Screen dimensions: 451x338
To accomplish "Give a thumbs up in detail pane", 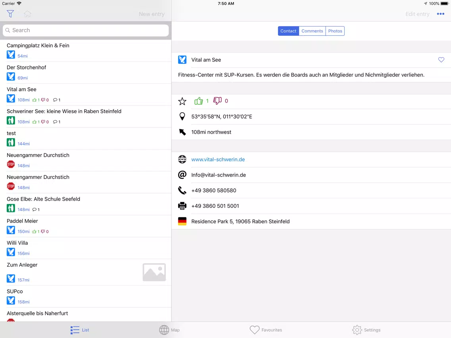I will tap(199, 101).
